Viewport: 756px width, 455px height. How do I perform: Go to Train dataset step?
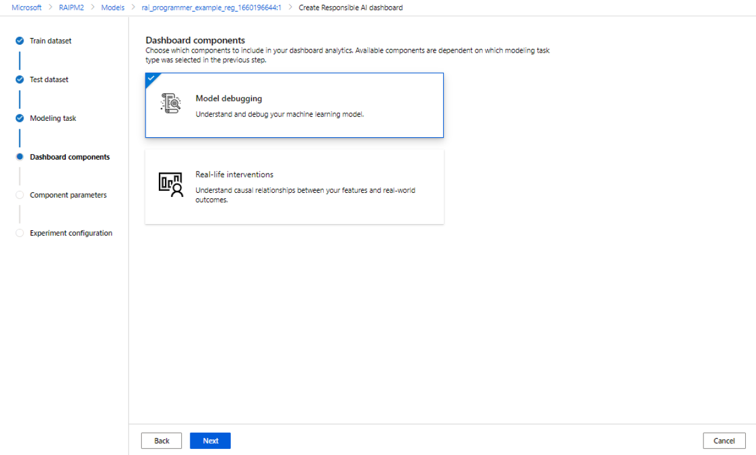tap(50, 41)
